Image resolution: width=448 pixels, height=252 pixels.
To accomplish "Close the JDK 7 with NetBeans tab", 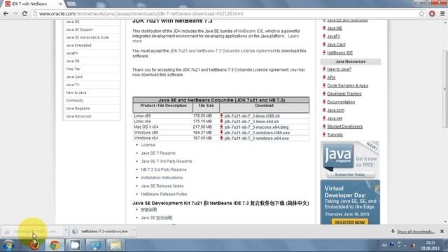I will pyautogui.click(x=61, y=4).
